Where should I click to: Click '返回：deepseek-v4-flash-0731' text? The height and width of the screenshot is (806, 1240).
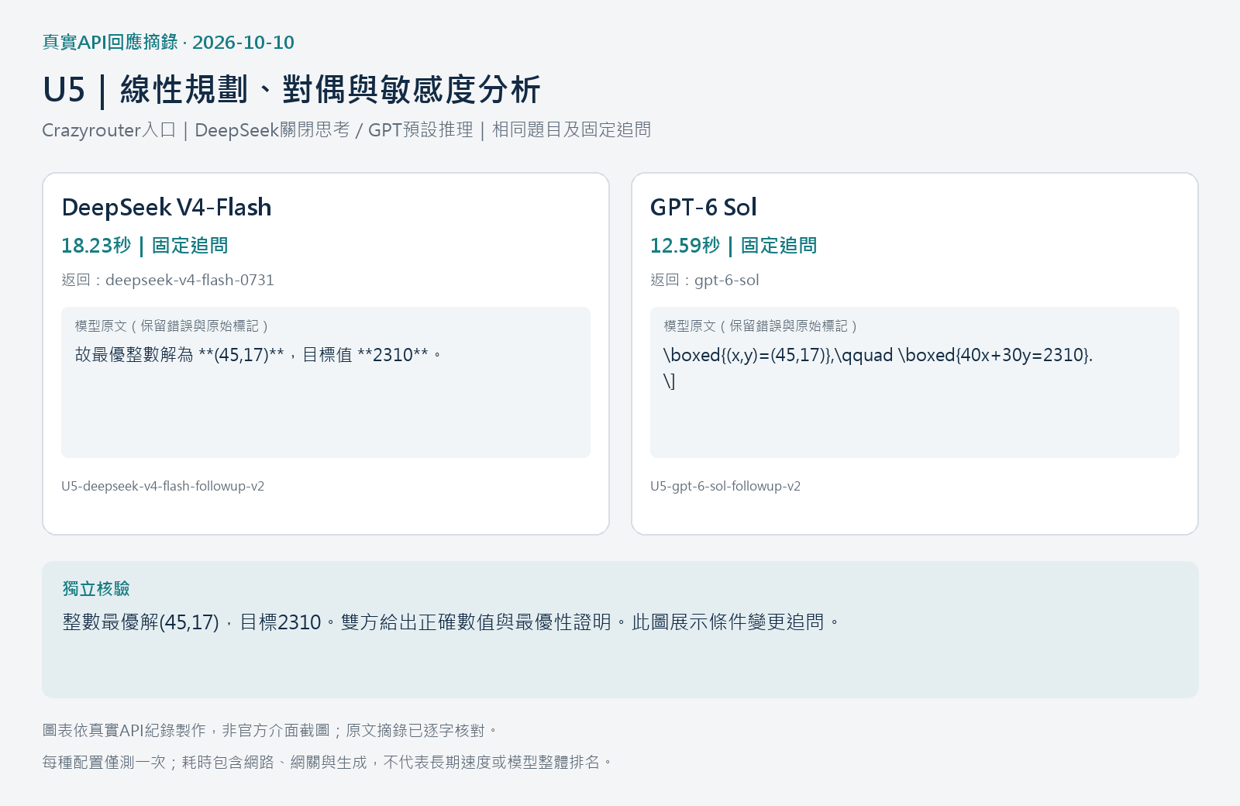click(168, 280)
